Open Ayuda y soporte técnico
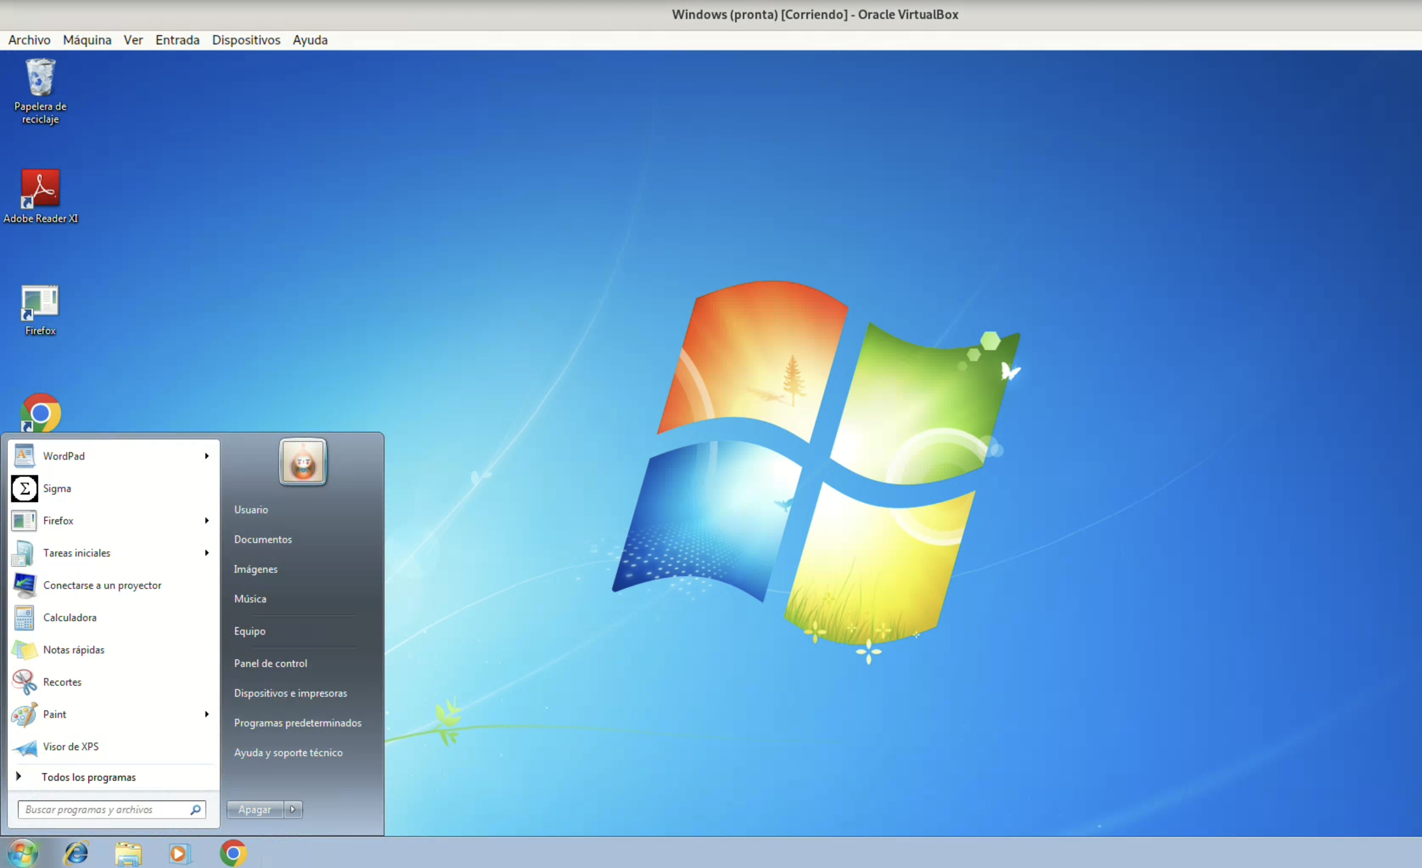The width and height of the screenshot is (1422, 868). (289, 752)
